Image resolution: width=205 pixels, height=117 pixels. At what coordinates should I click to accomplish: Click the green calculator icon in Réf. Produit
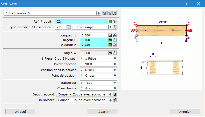110,22
